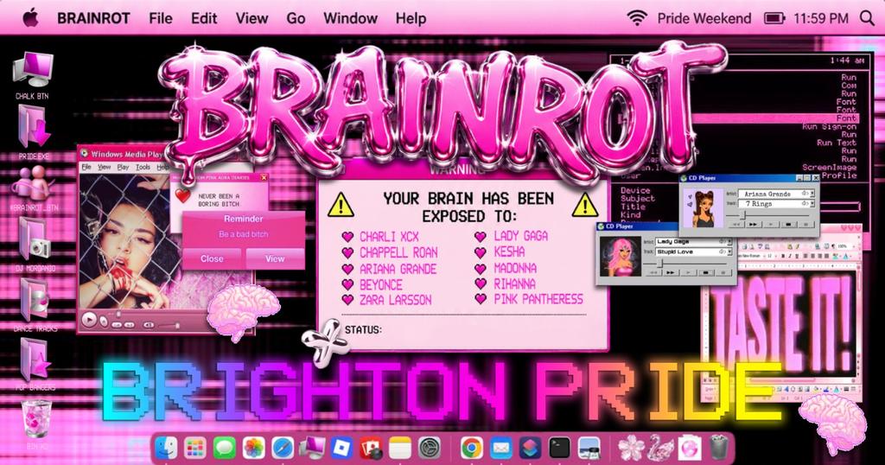Screen dimensions: 885x465
Task: Open the BRAINROT app menu
Action: (93, 18)
